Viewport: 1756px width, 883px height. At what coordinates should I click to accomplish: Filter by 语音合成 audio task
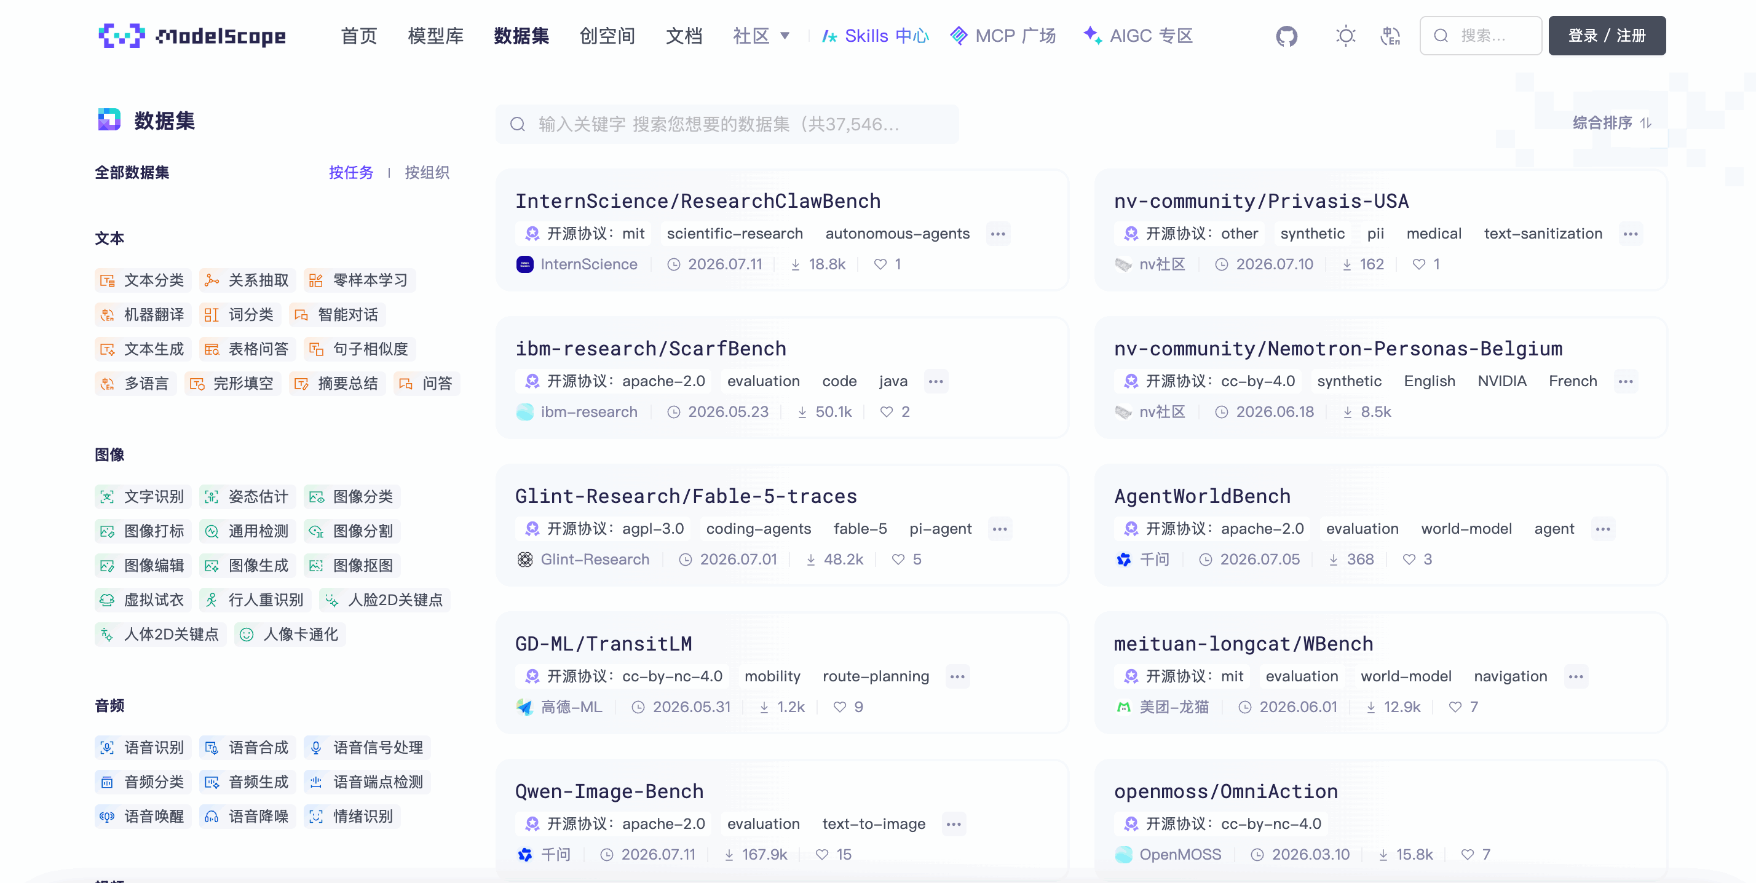[247, 747]
